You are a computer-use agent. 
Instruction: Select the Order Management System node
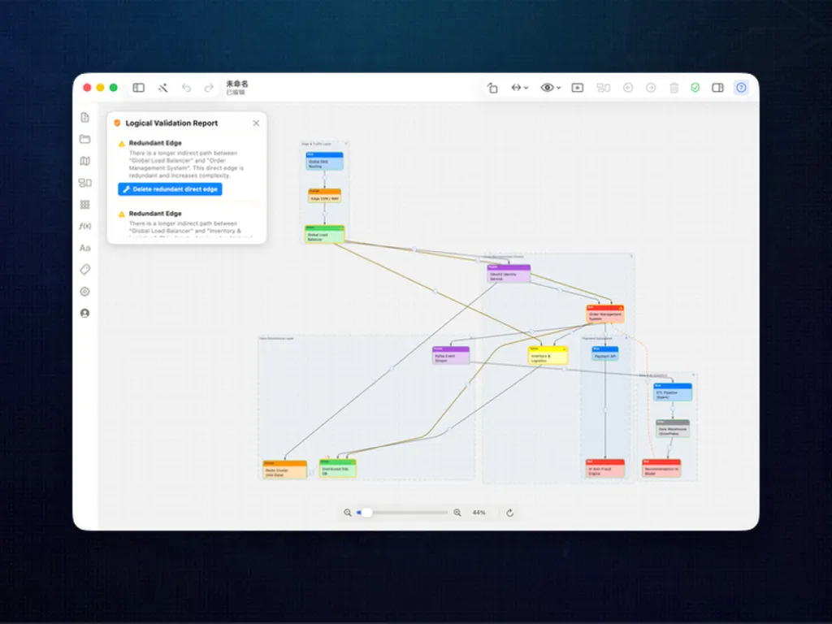click(604, 314)
